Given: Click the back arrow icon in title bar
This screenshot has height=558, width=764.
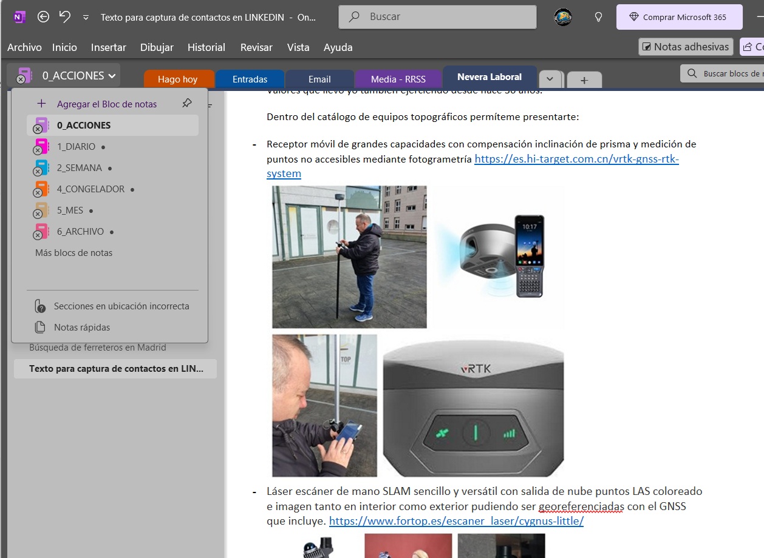Looking at the screenshot, I should coord(43,17).
